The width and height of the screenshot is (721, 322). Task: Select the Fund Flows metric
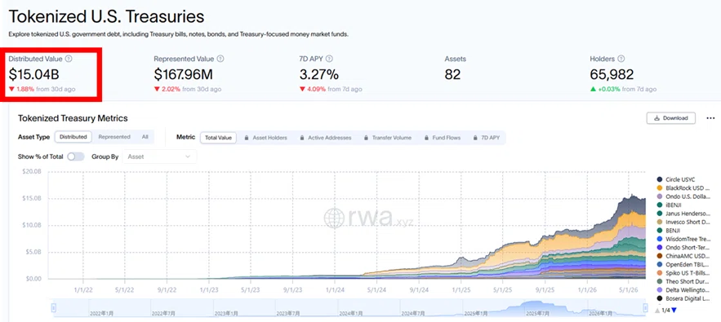pos(443,137)
